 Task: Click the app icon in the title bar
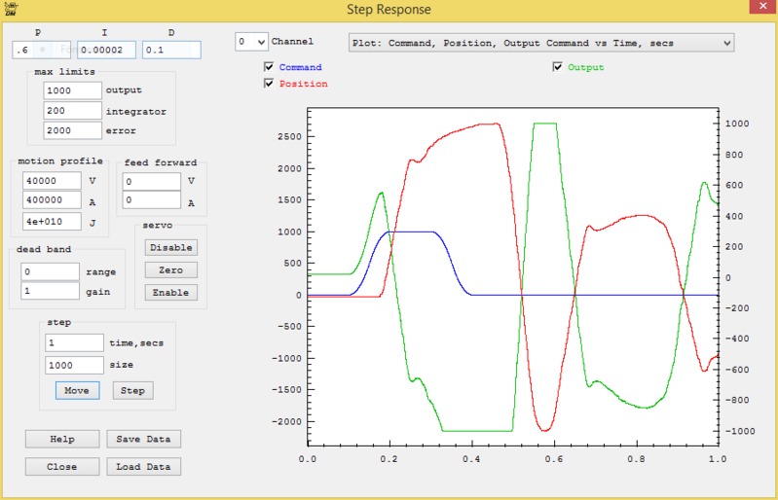tap(9, 7)
